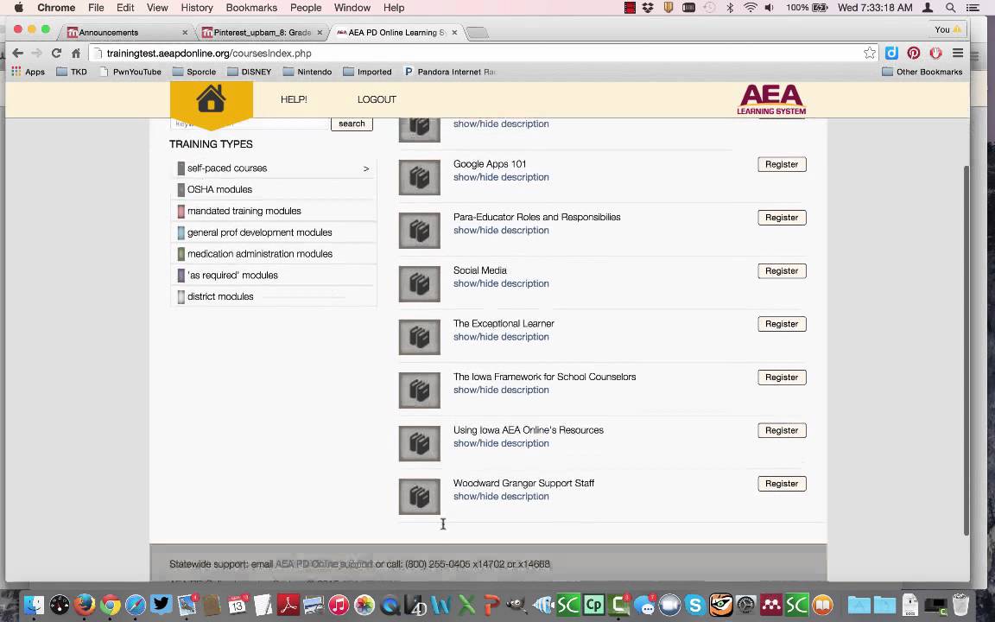This screenshot has height=622, width=995.
Task: Open Chrome's hamburger menu
Action: tap(958, 54)
